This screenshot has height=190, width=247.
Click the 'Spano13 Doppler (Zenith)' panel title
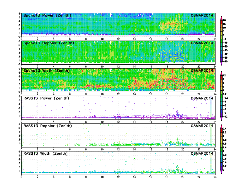click(x=49, y=43)
